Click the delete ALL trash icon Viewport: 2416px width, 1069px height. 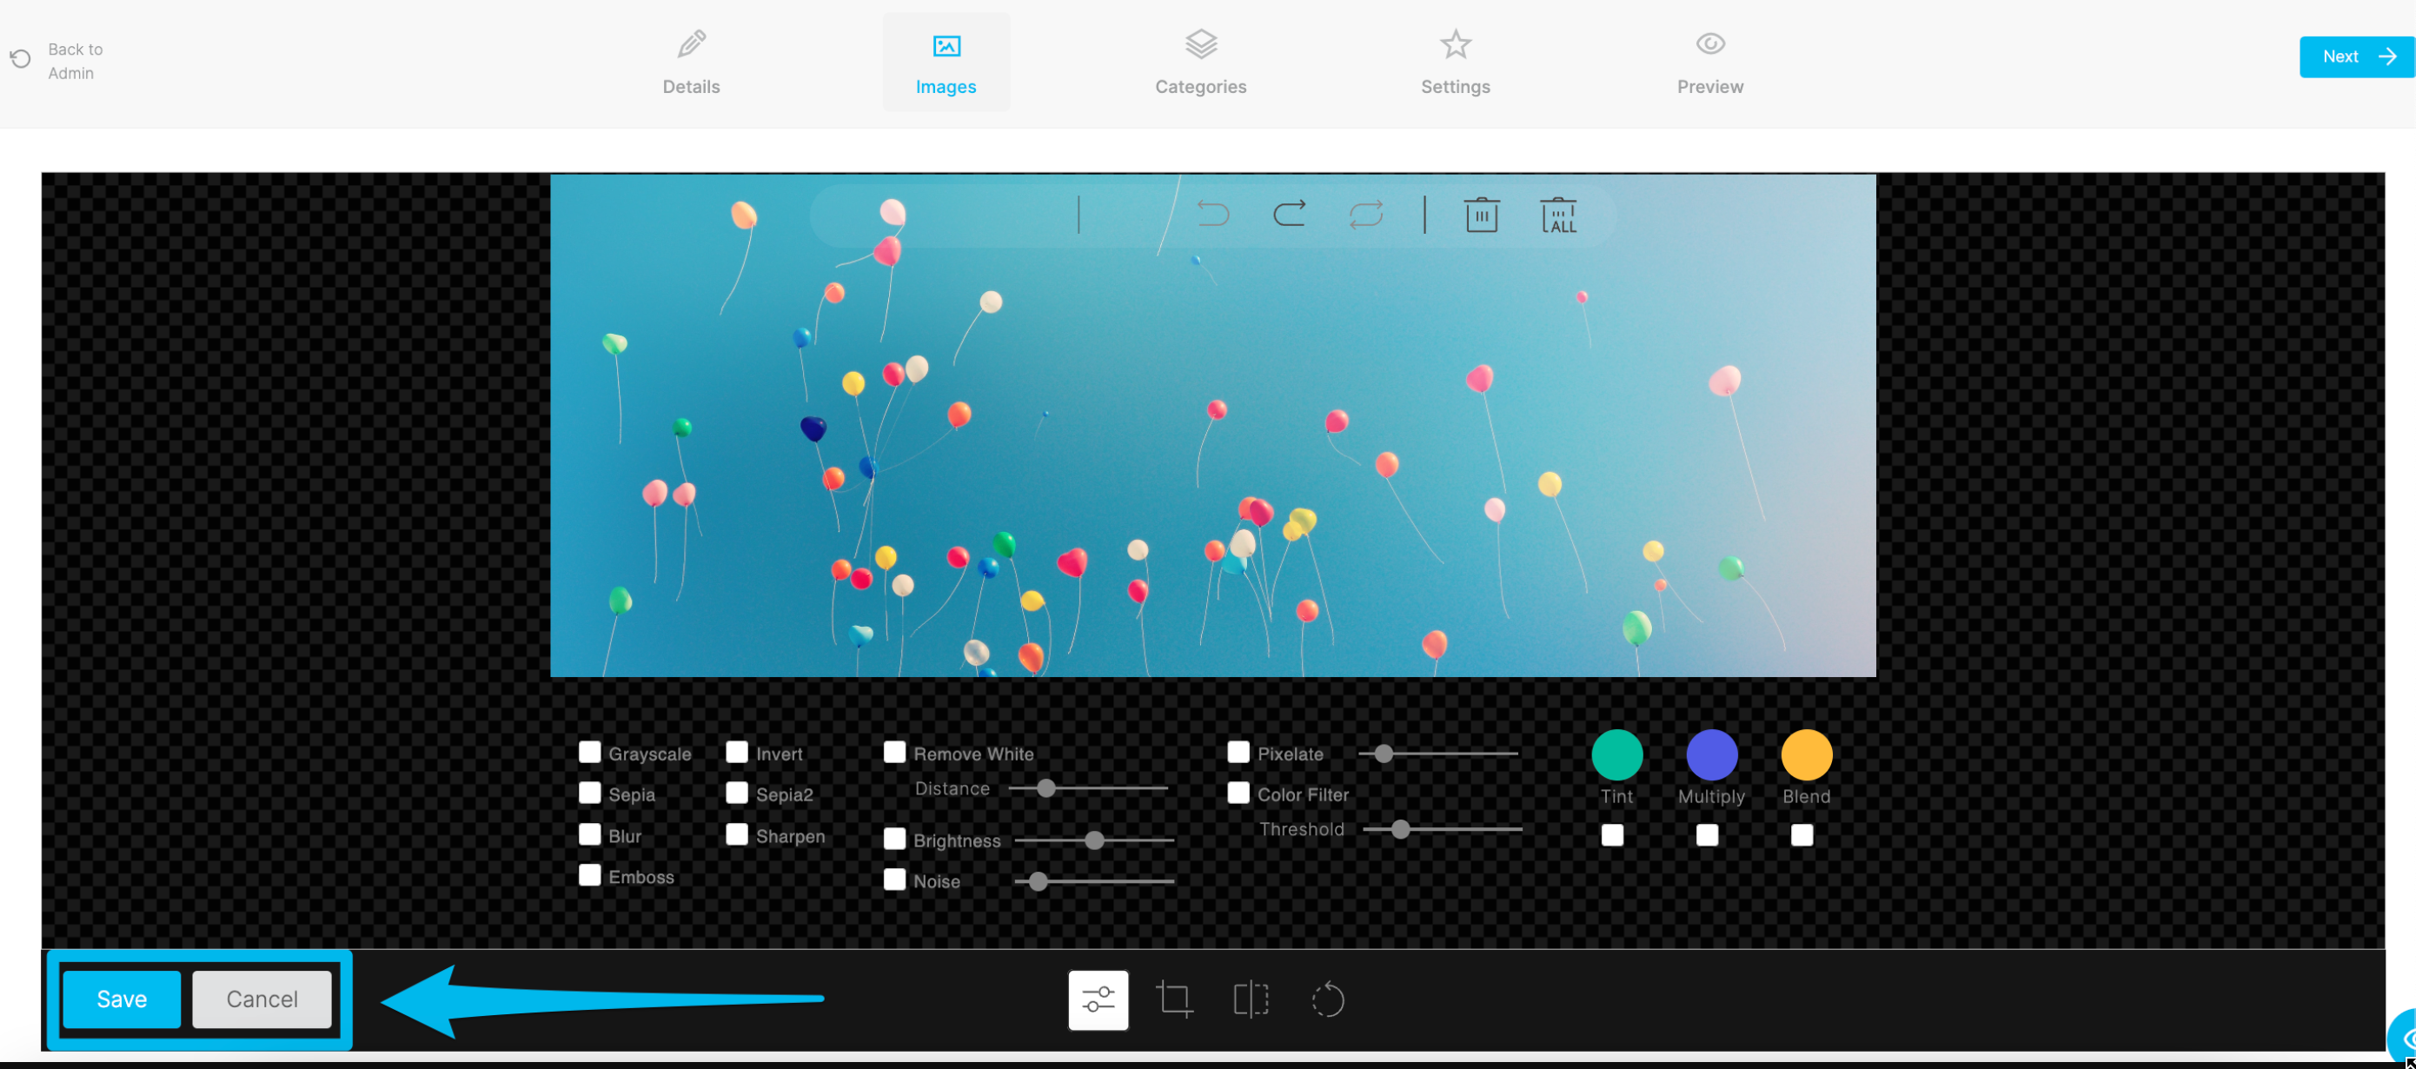tap(1559, 215)
